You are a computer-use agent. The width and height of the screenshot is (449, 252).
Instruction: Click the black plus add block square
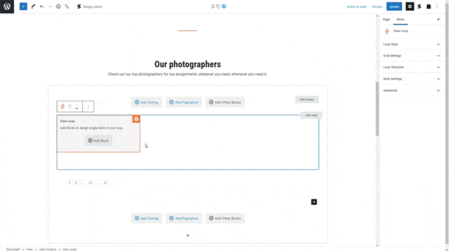pyautogui.click(x=314, y=202)
